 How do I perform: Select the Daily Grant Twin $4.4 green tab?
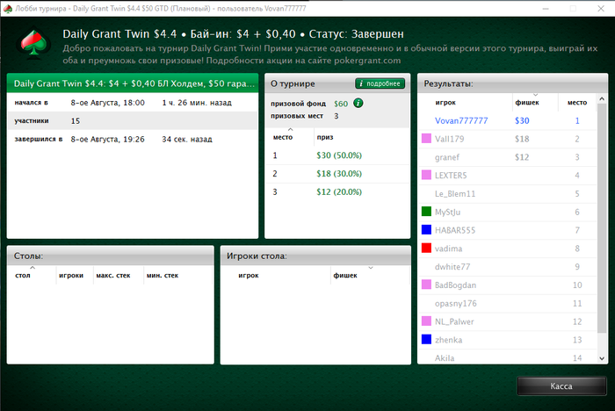click(x=133, y=83)
